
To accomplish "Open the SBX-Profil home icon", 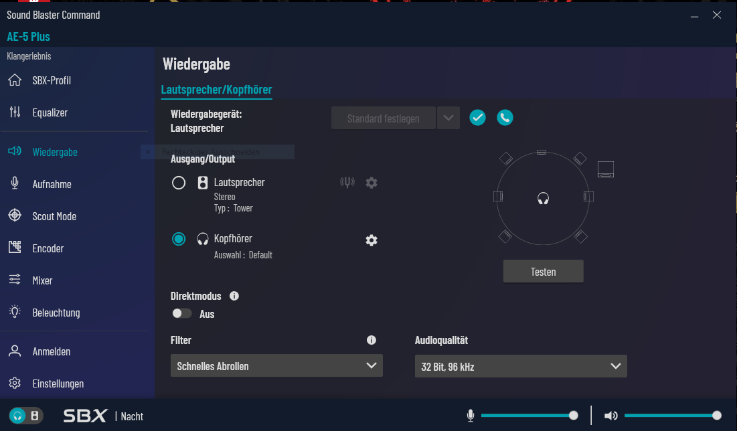I will 15,80.
